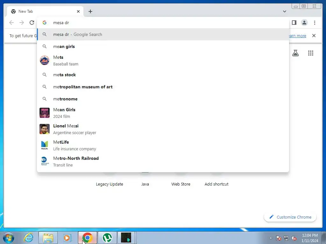The image size is (326, 244).
Task: Select 'metropolitan museum of art' suggestion
Action: (163, 87)
